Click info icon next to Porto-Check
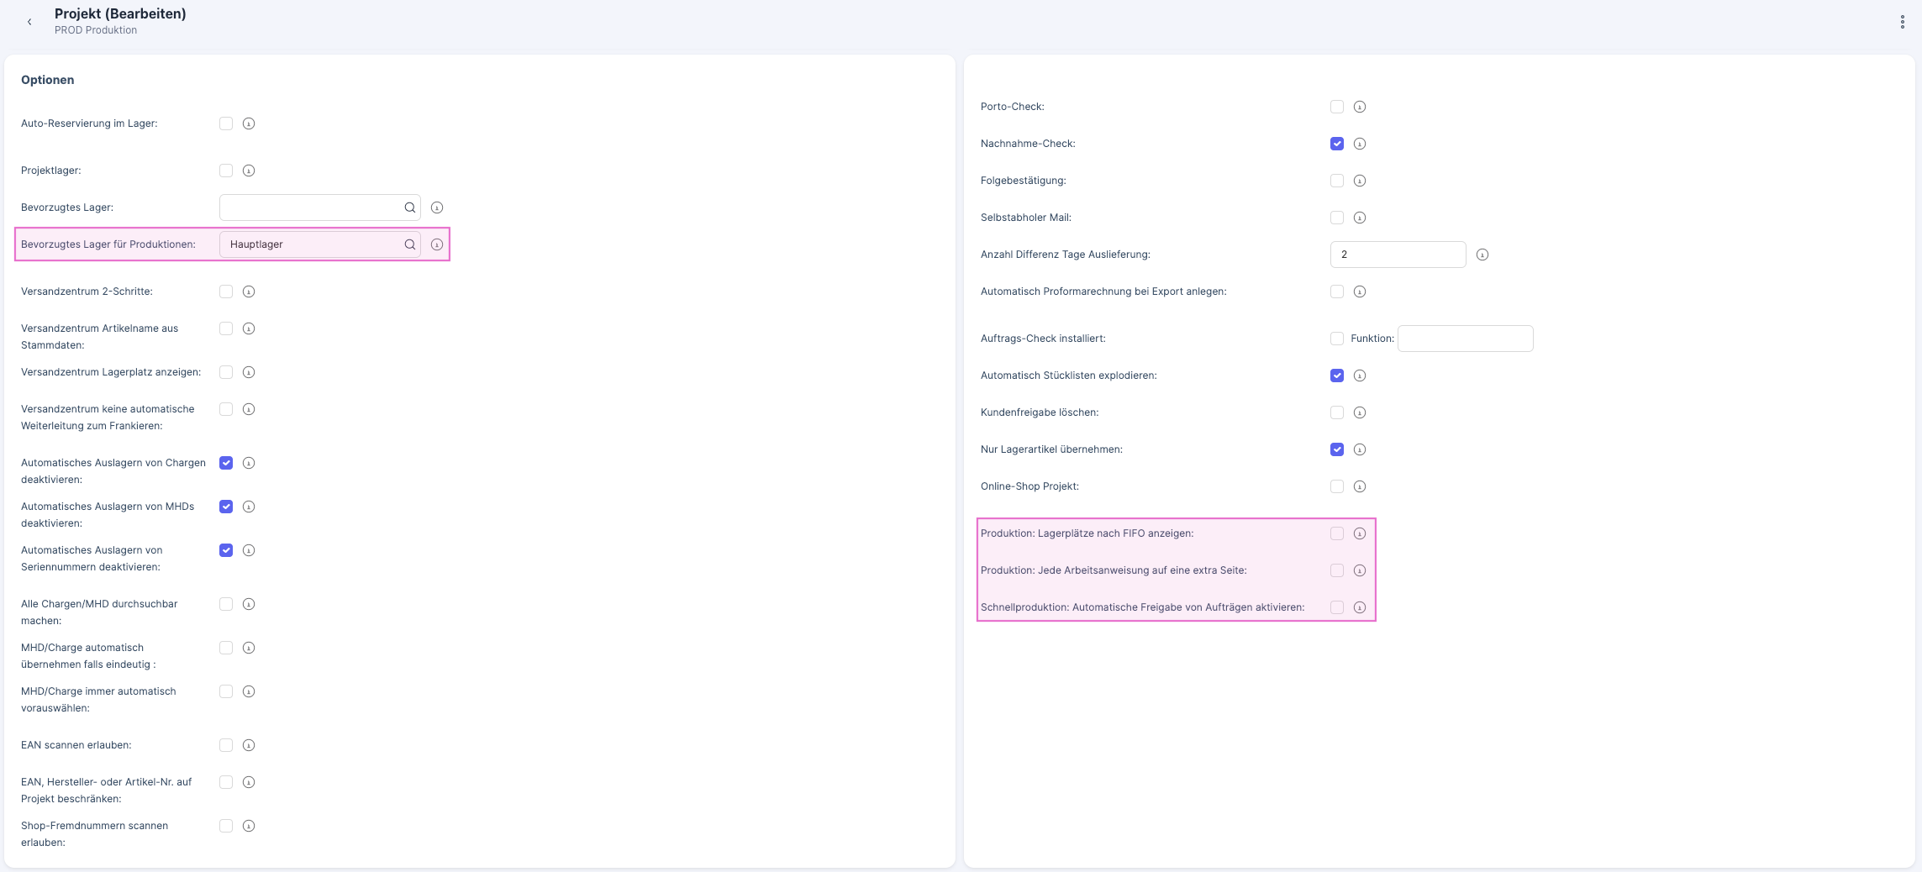The image size is (1922, 872). [1360, 107]
